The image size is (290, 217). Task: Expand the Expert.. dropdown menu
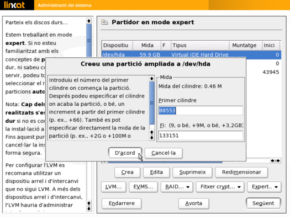coord(264,187)
